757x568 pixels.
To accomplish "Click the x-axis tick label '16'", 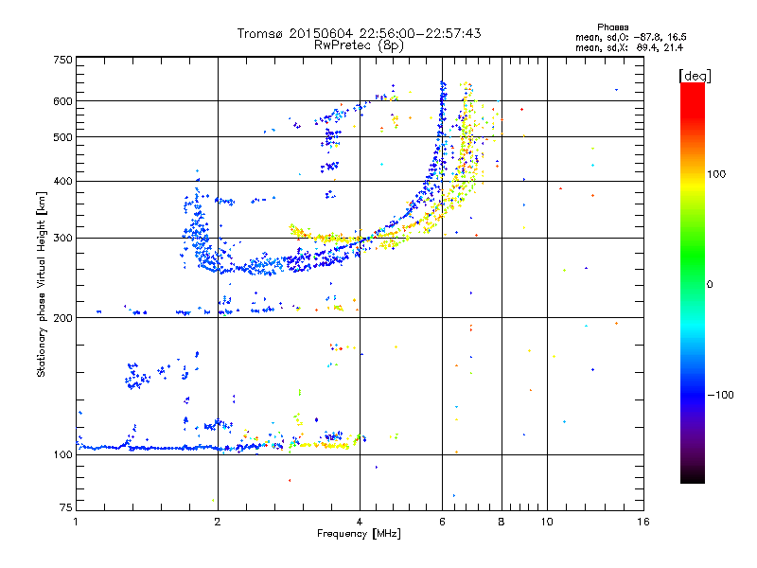I will tap(643, 522).
